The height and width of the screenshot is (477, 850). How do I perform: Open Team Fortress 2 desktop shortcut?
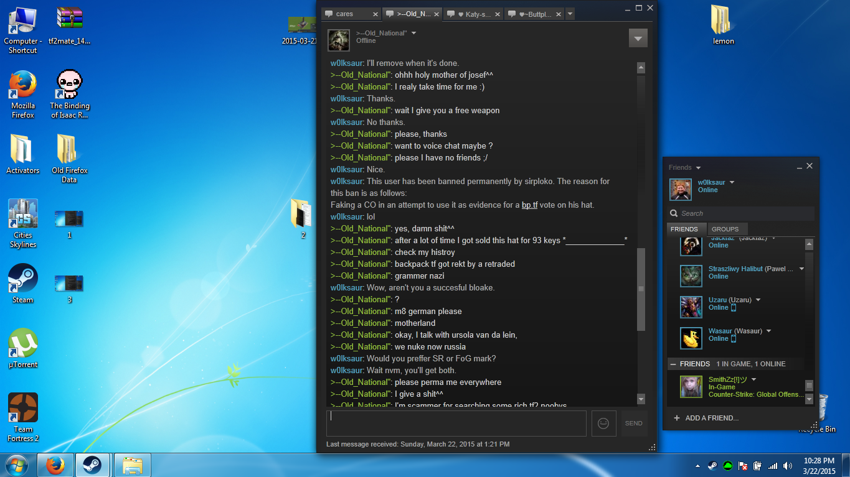click(23, 408)
